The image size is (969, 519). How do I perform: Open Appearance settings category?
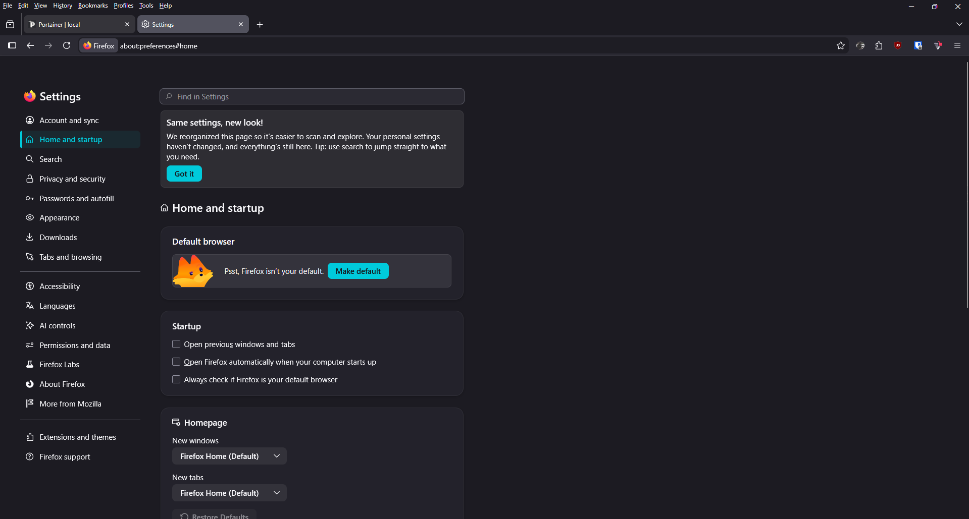(x=80, y=217)
